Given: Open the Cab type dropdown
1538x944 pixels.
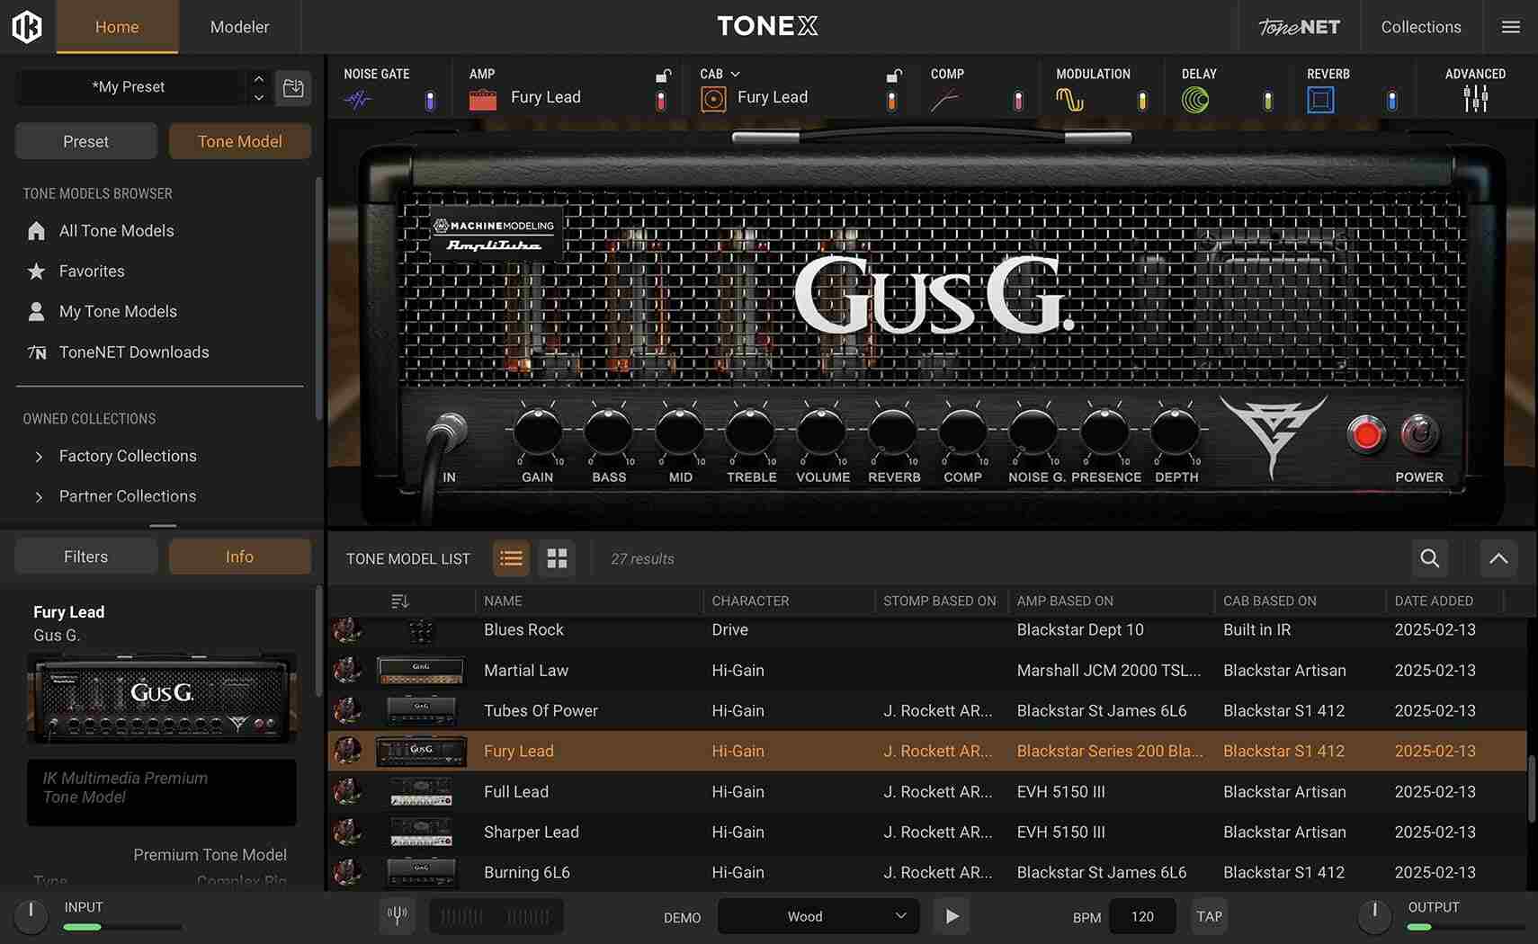Looking at the screenshot, I should tap(735, 74).
